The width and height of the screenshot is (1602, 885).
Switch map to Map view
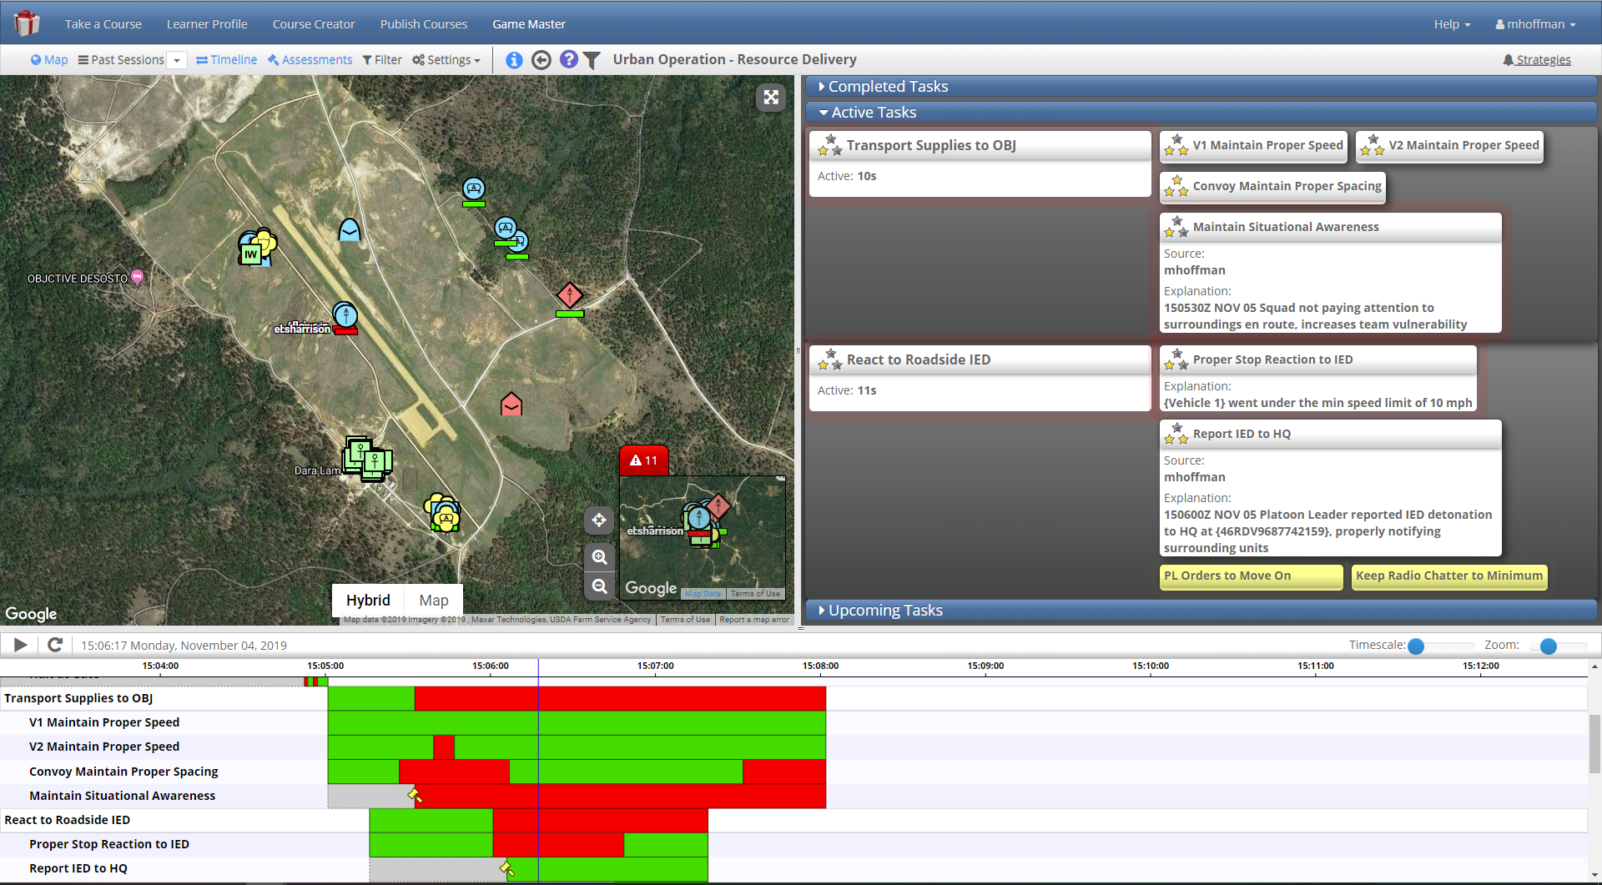(x=434, y=600)
